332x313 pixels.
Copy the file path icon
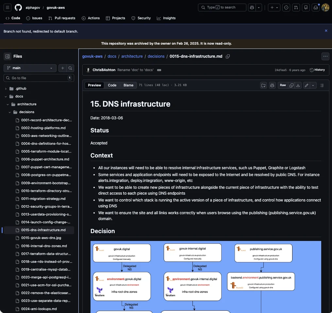click(x=228, y=56)
